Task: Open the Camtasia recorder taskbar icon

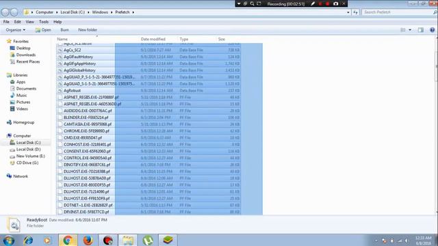Action: click(x=108, y=240)
